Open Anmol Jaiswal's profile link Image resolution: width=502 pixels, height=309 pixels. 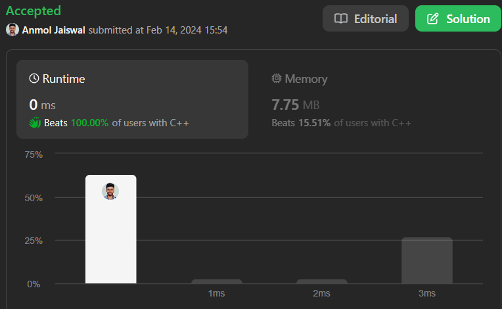click(54, 30)
